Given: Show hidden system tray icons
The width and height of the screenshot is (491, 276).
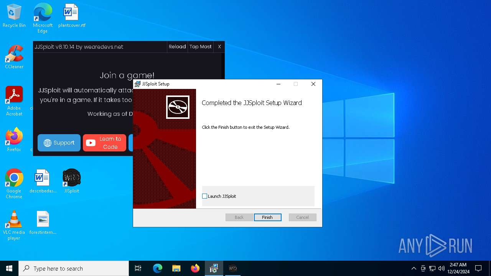Looking at the screenshot, I should pos(414,268).
